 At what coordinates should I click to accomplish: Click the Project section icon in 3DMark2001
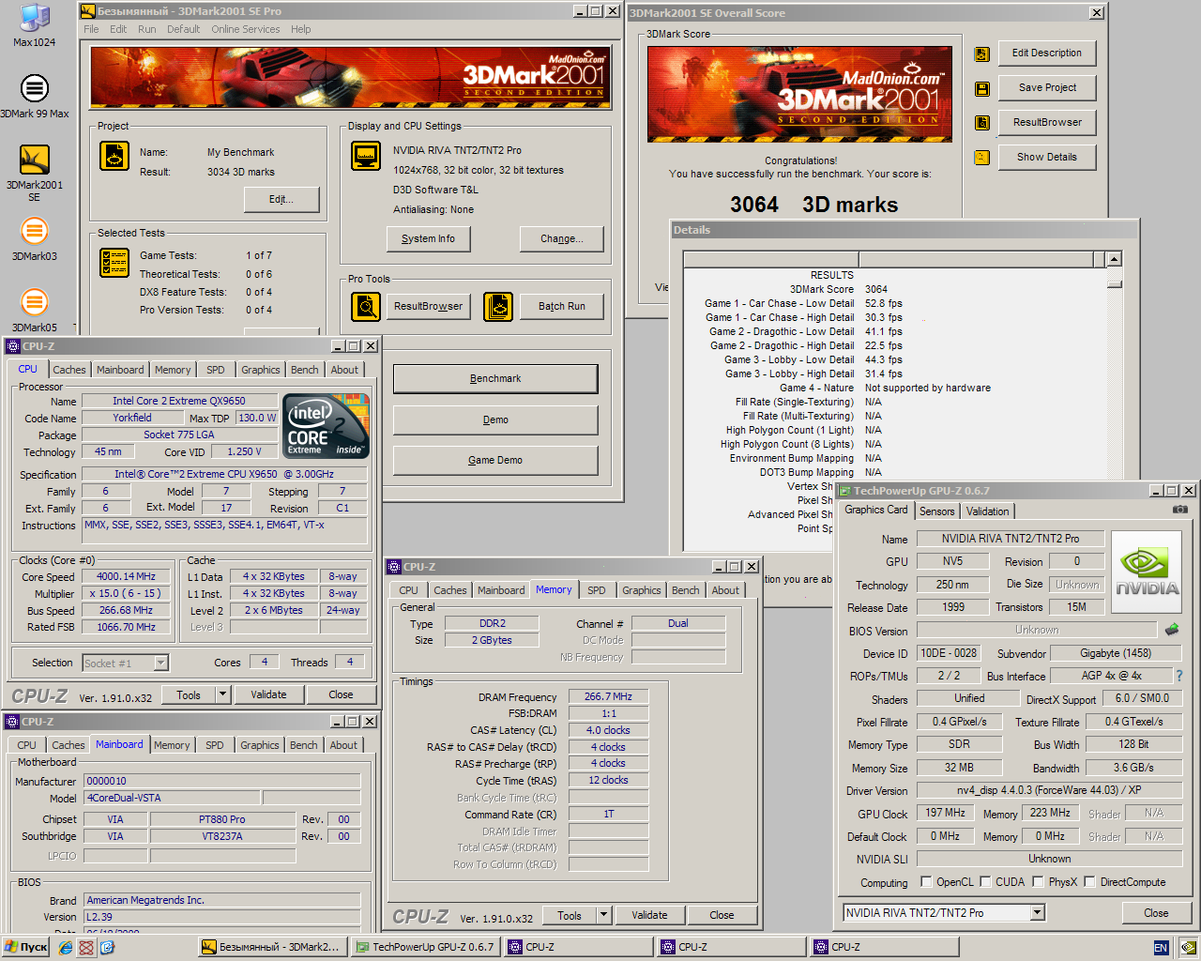point(114,155)
